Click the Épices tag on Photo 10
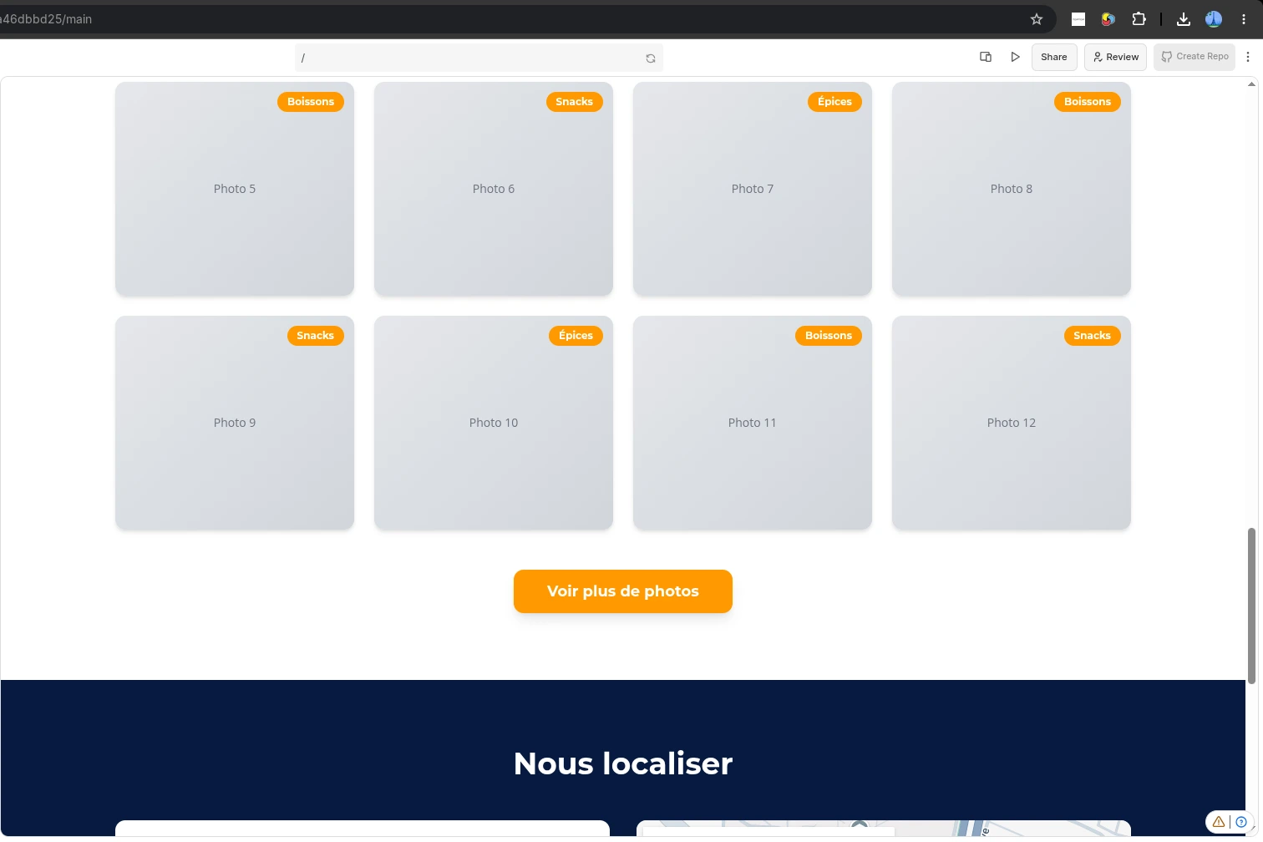1263x842 pixels. point(576,336)
